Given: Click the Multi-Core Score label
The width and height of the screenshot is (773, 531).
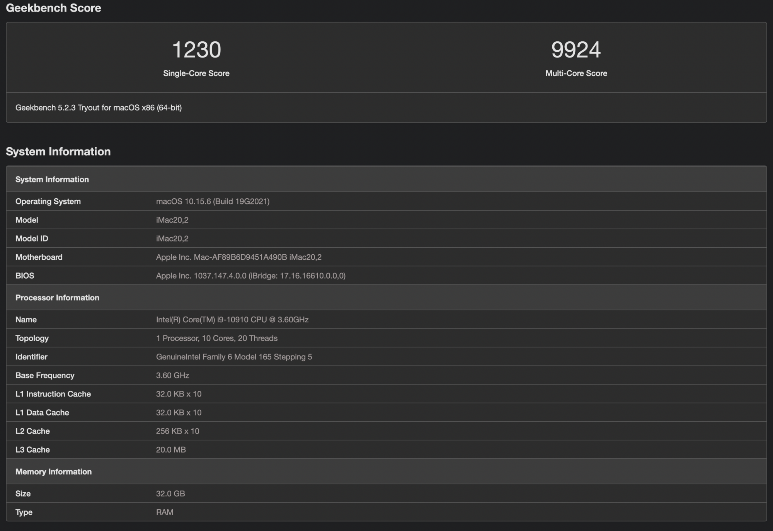Looking at the screenshot, I should click(x=576, y=73).
